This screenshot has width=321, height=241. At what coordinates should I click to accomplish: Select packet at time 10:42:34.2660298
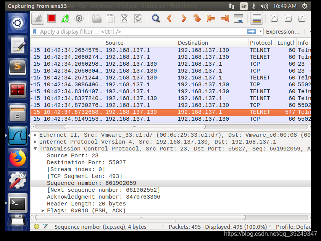click(170, 64)
